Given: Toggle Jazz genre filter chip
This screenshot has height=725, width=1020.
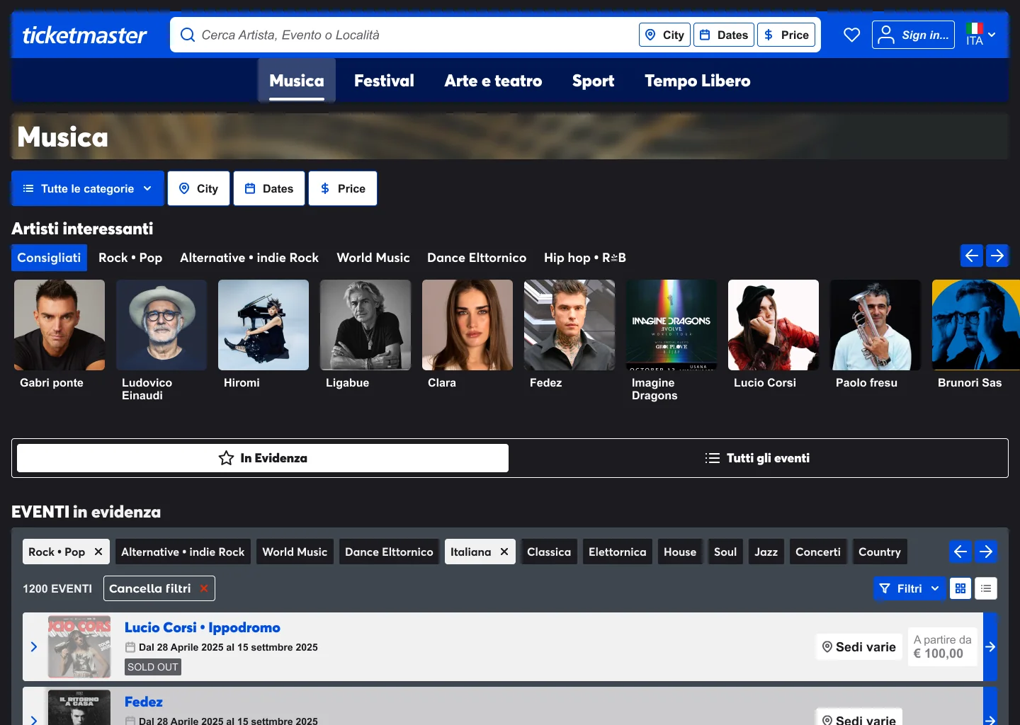Looking at the screenshot, I should 766,552.
